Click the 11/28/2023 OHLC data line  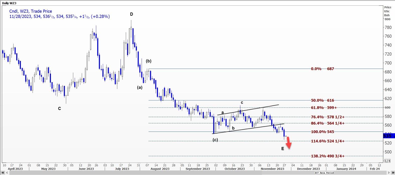(59, 17)
